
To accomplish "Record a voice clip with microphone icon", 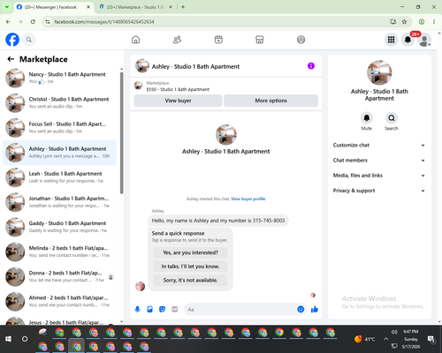I will [x=137, y=309].
